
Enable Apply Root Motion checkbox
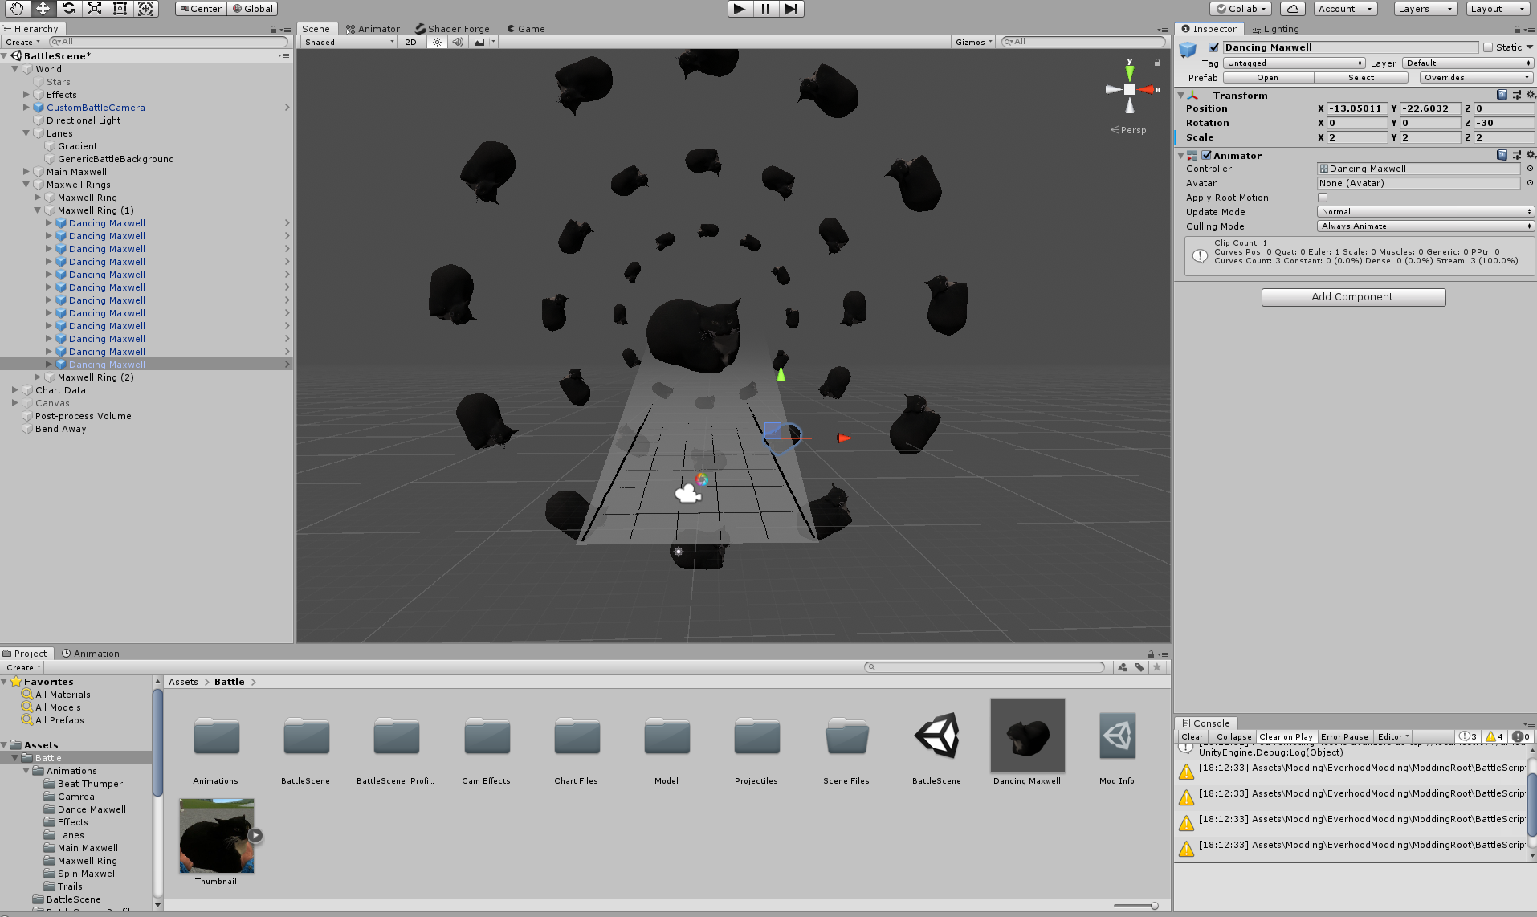(x=1323, y=198)
